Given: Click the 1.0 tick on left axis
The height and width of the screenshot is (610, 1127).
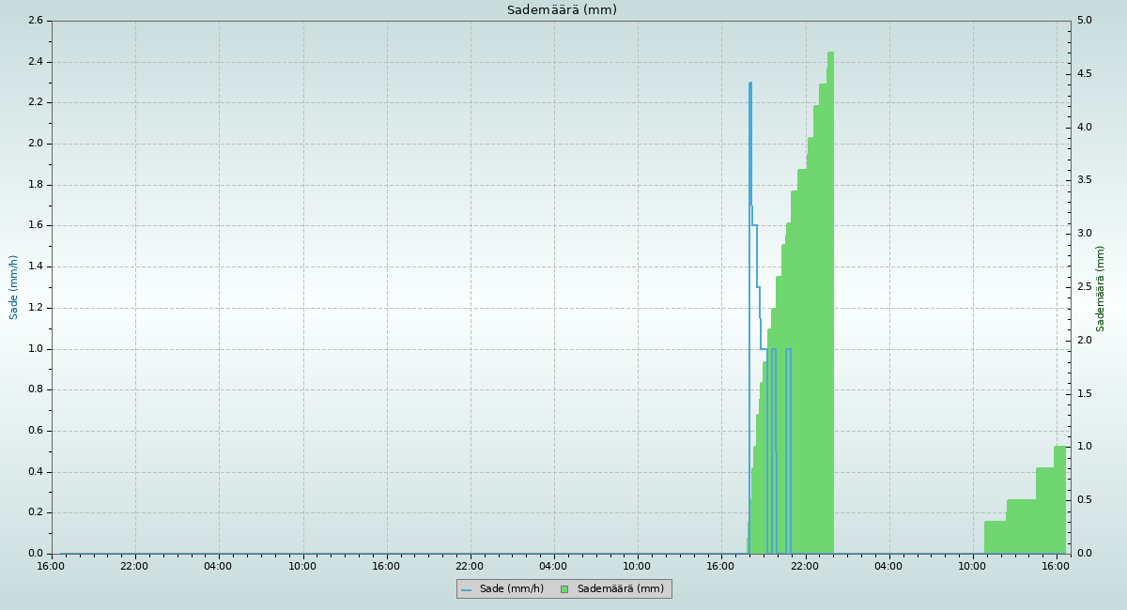Looking at the screenshot, I should coord(34,349).
